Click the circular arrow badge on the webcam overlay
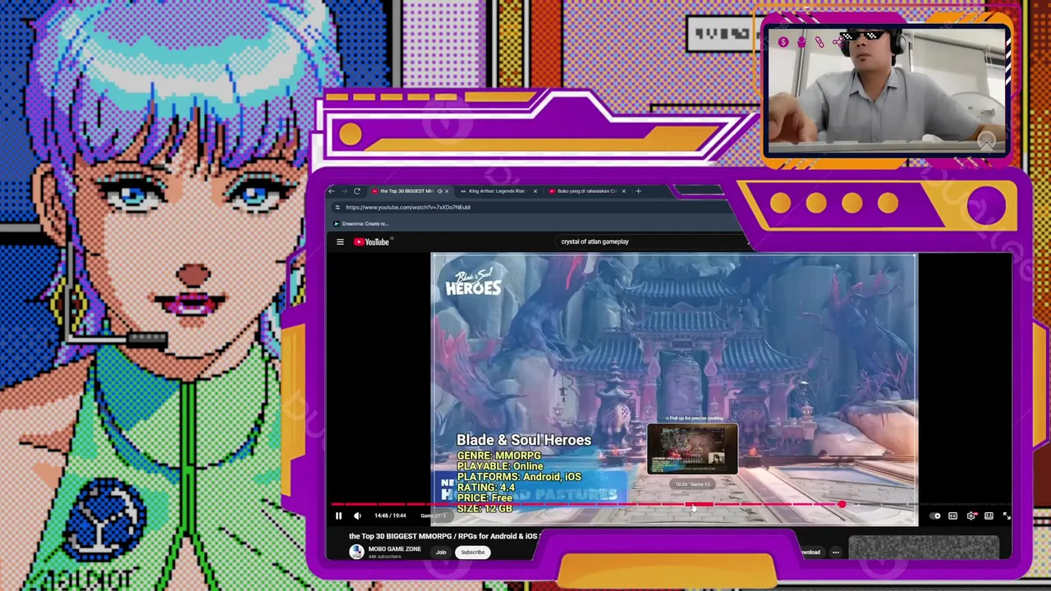Viewport: 1051px width, 591px height. coord(986,140)
